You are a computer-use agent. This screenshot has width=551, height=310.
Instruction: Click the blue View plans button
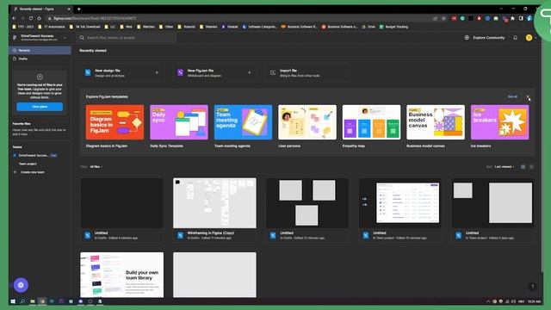point(40,107)
